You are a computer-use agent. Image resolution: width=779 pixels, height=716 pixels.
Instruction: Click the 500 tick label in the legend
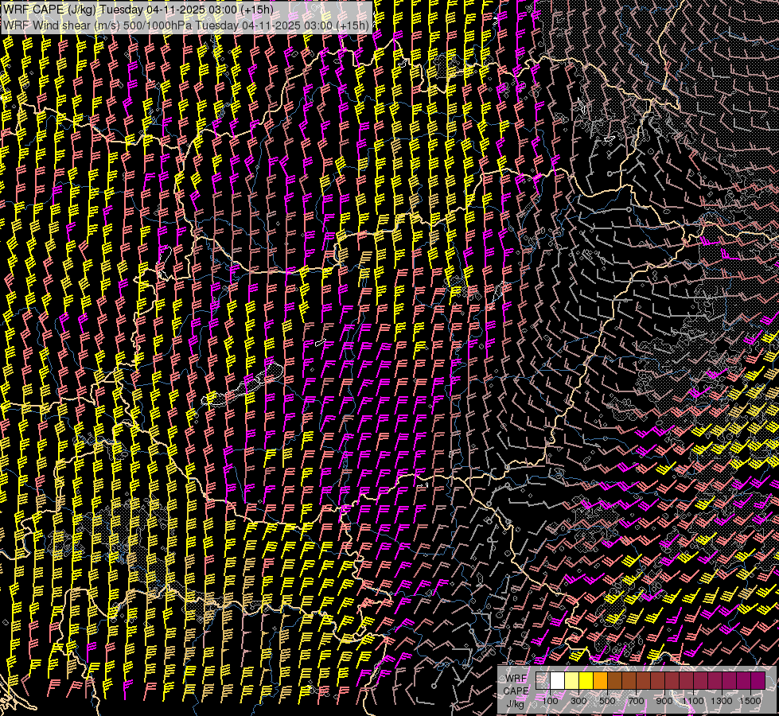(607, 701)
